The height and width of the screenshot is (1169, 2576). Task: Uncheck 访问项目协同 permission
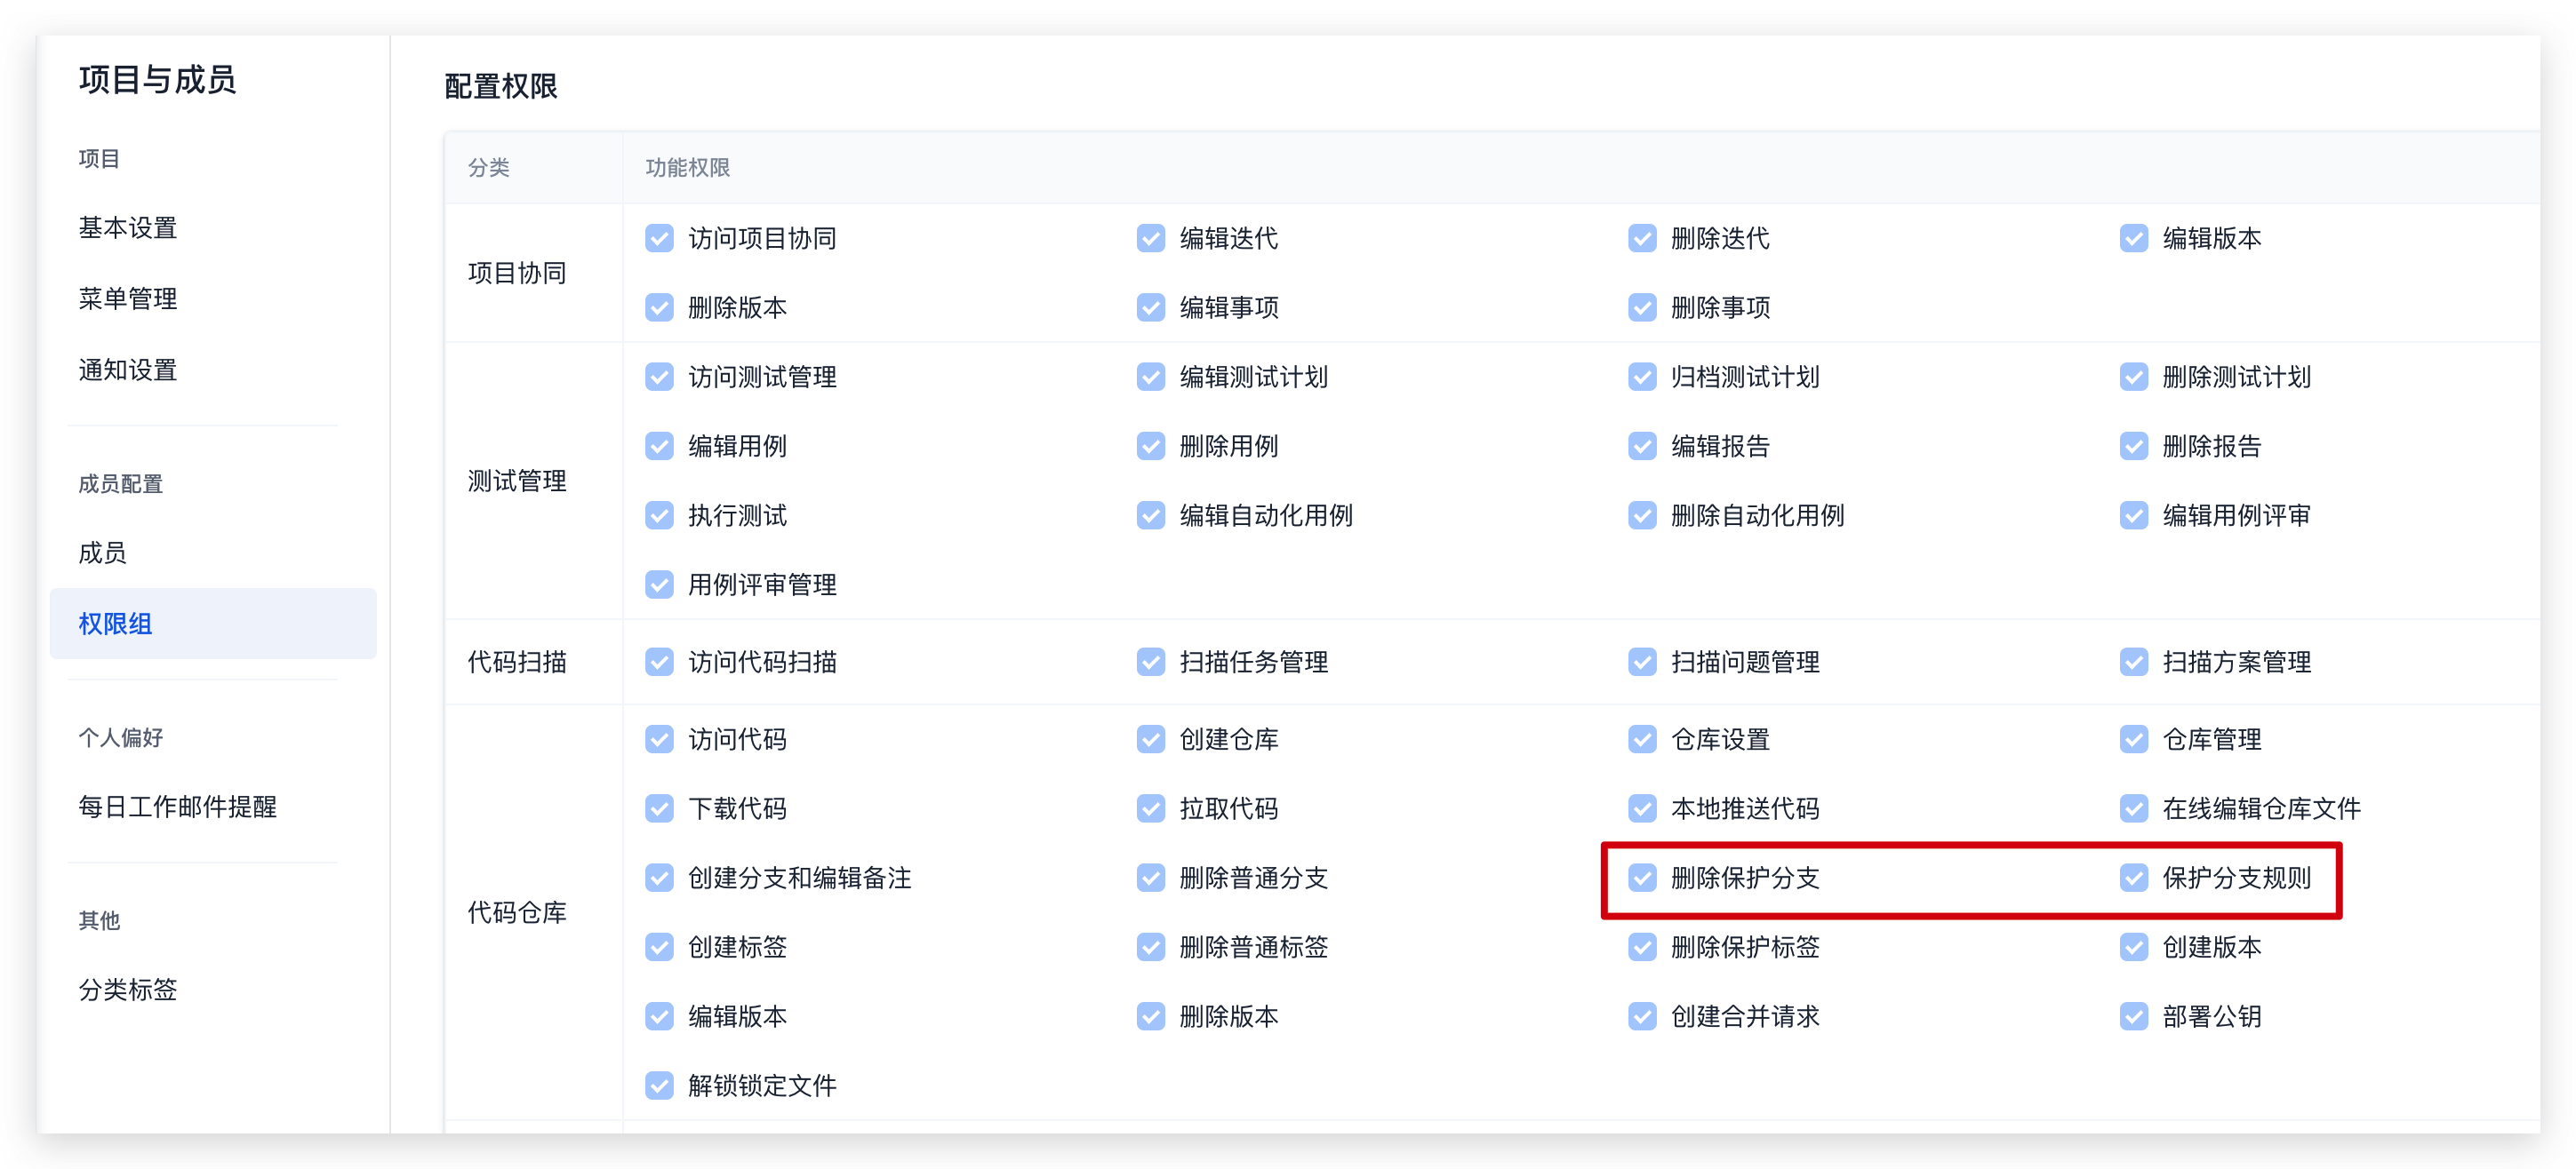click(660, 239)
